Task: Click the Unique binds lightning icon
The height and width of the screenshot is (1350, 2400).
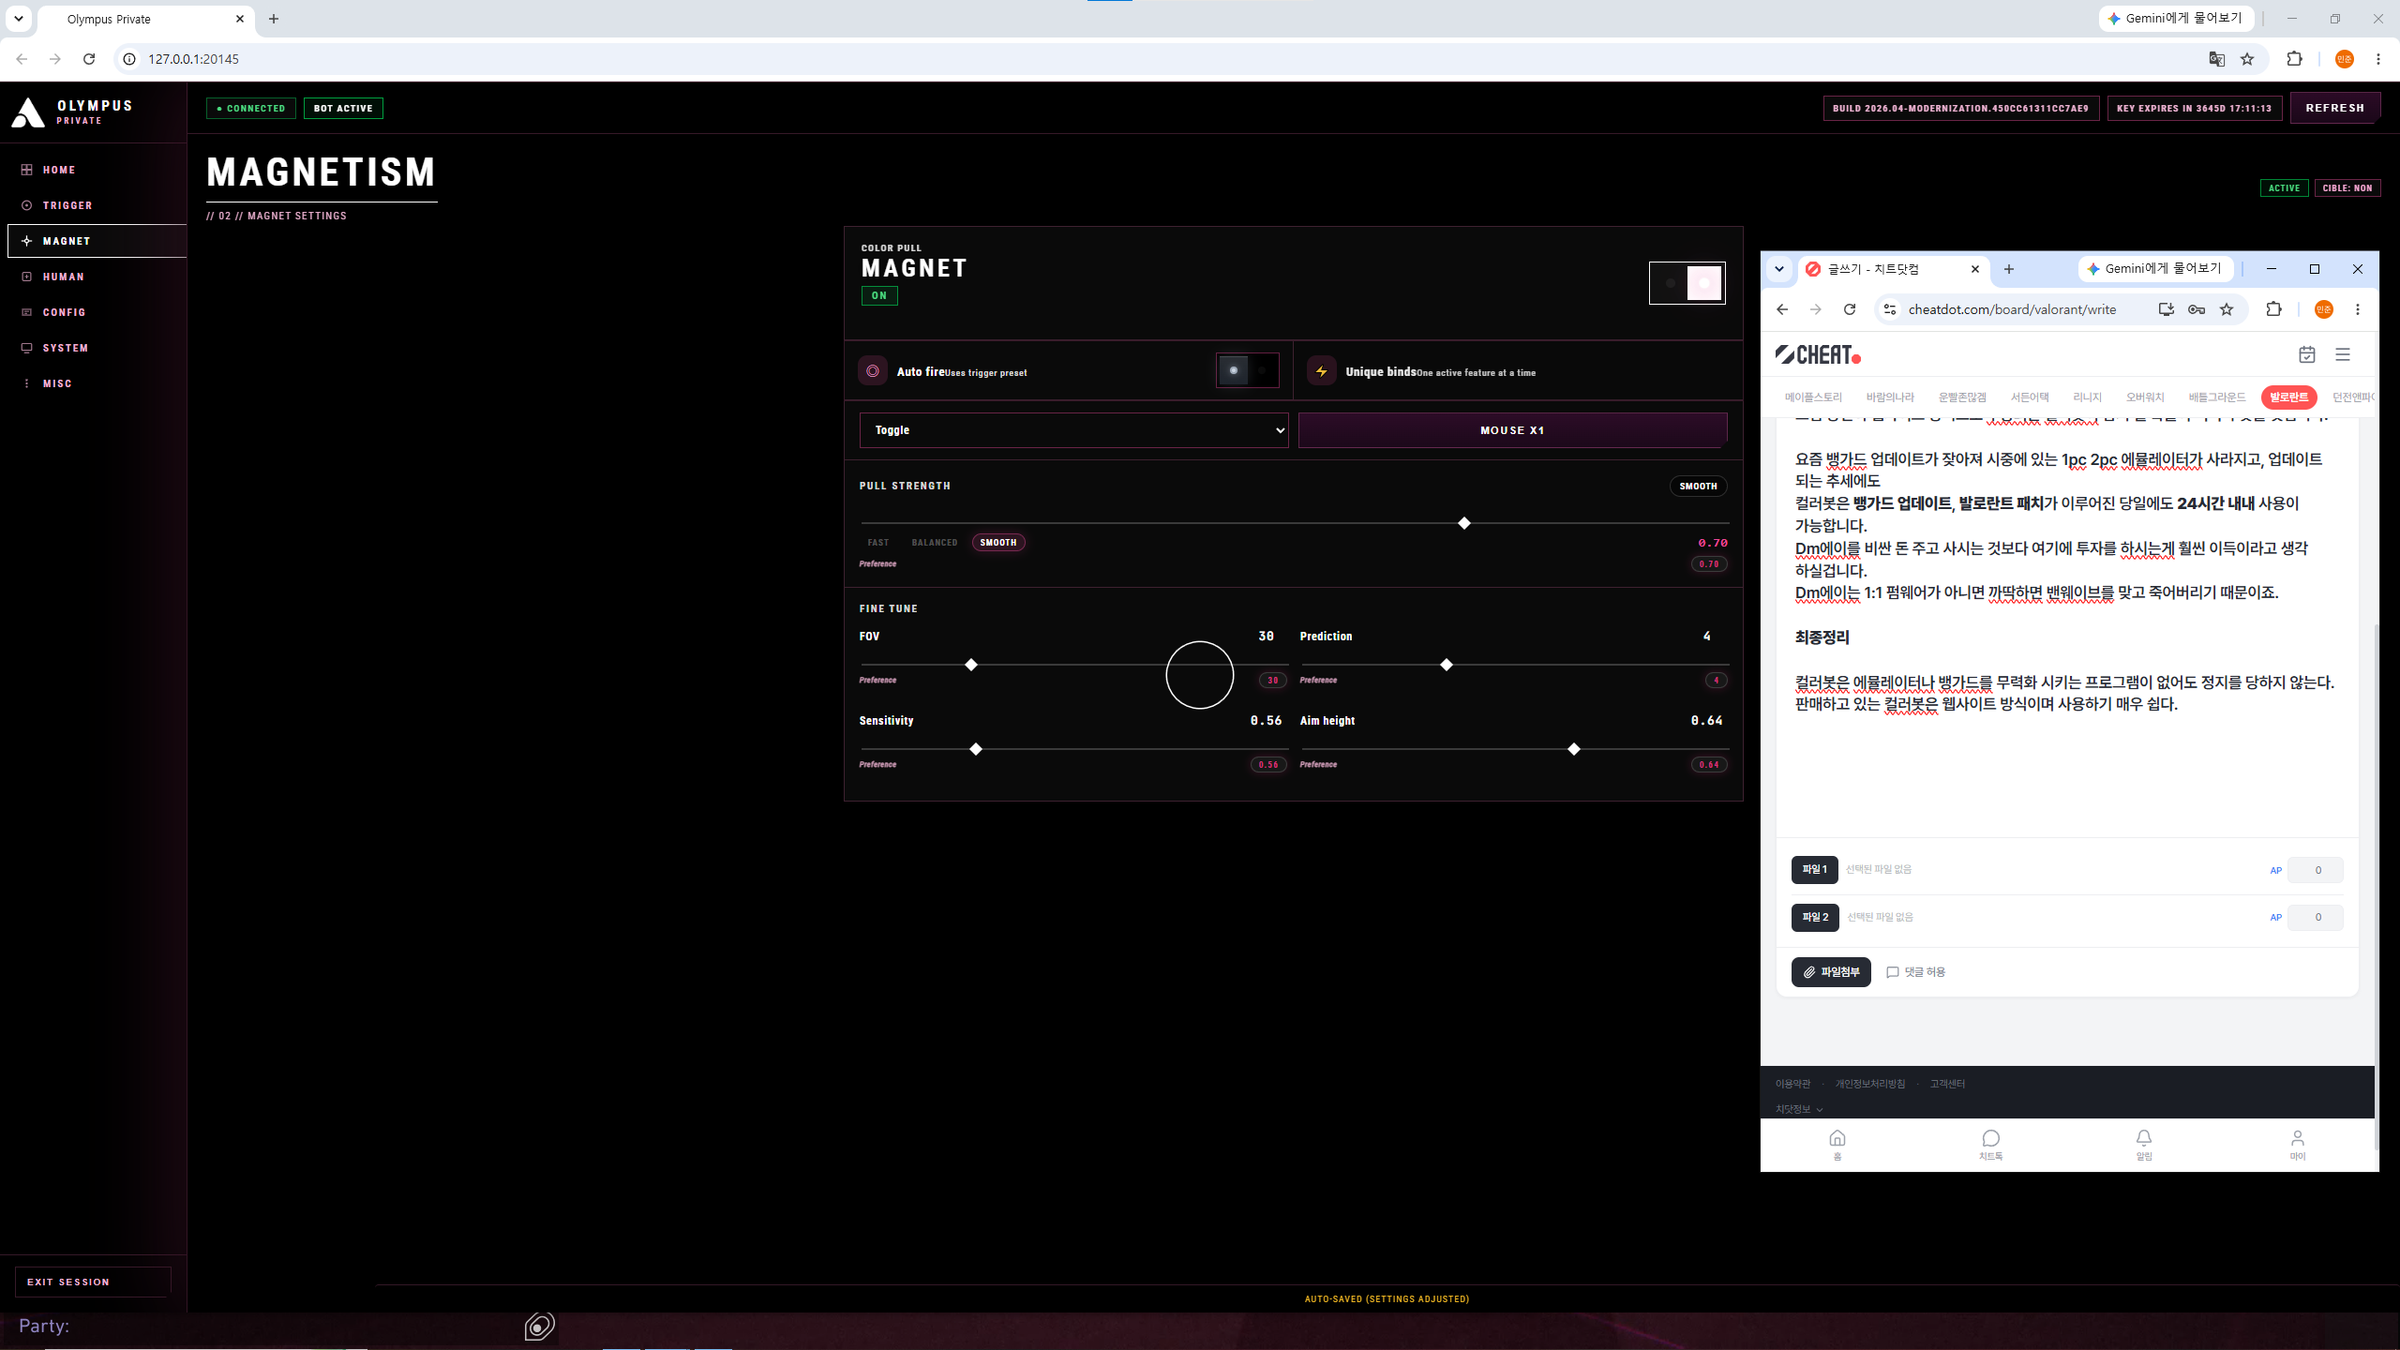Action: (x=1322, y=371)
